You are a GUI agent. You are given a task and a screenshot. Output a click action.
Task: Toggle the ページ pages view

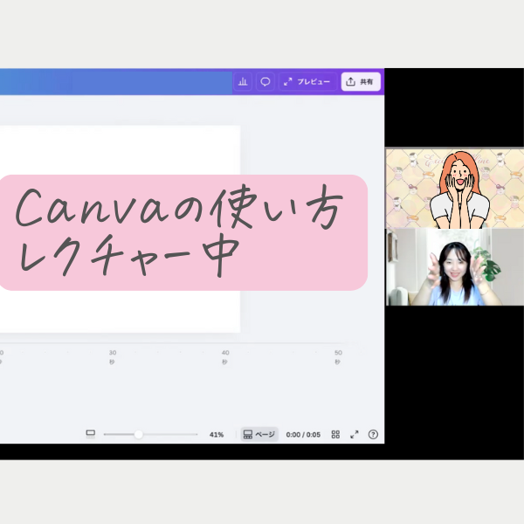coord(259,434)
